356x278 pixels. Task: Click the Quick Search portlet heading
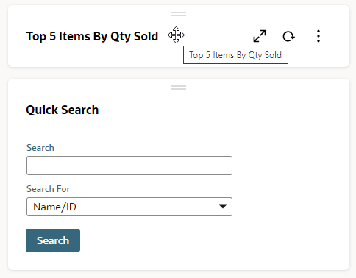(63, 110)
